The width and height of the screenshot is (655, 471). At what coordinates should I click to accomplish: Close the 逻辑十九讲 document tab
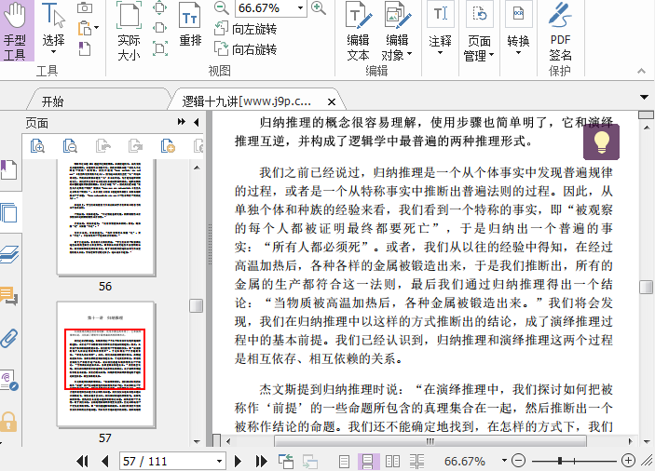[x=332, y=101]
